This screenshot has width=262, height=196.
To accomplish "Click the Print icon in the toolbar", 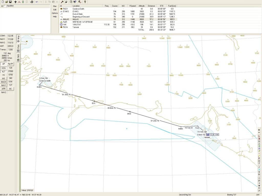I will 32,2.
